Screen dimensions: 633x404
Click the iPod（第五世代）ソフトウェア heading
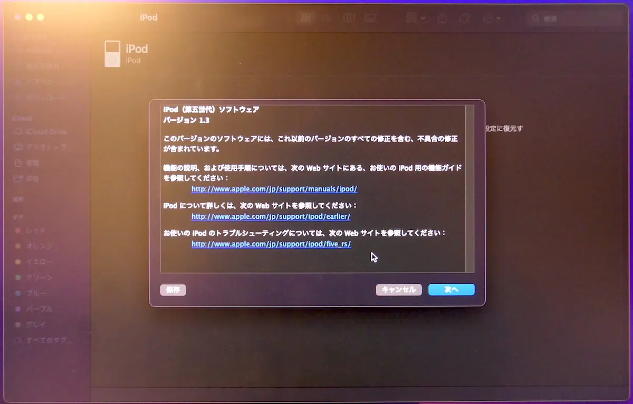click(x=211, y=110)
